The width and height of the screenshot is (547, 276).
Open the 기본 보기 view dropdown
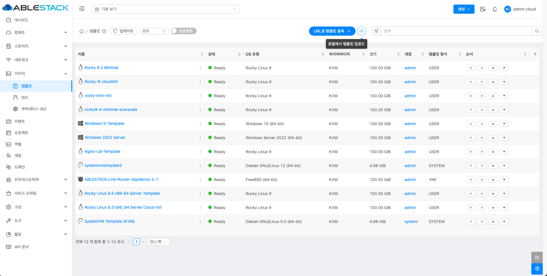point(165,9)
